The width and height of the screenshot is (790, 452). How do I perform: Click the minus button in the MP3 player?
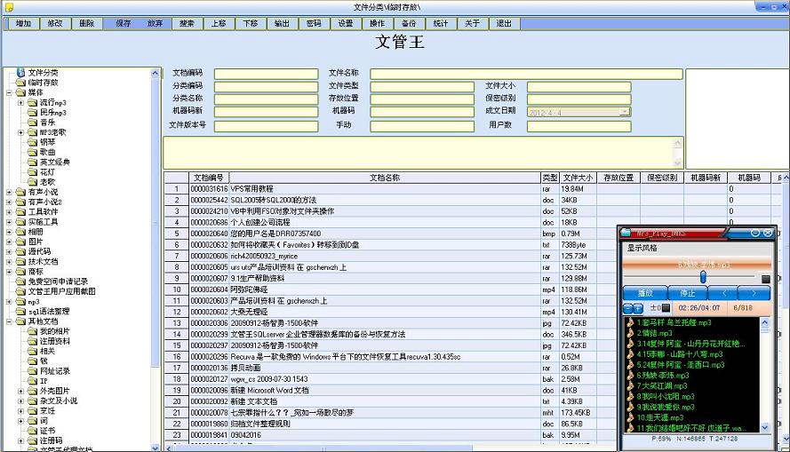coord(627,308)
